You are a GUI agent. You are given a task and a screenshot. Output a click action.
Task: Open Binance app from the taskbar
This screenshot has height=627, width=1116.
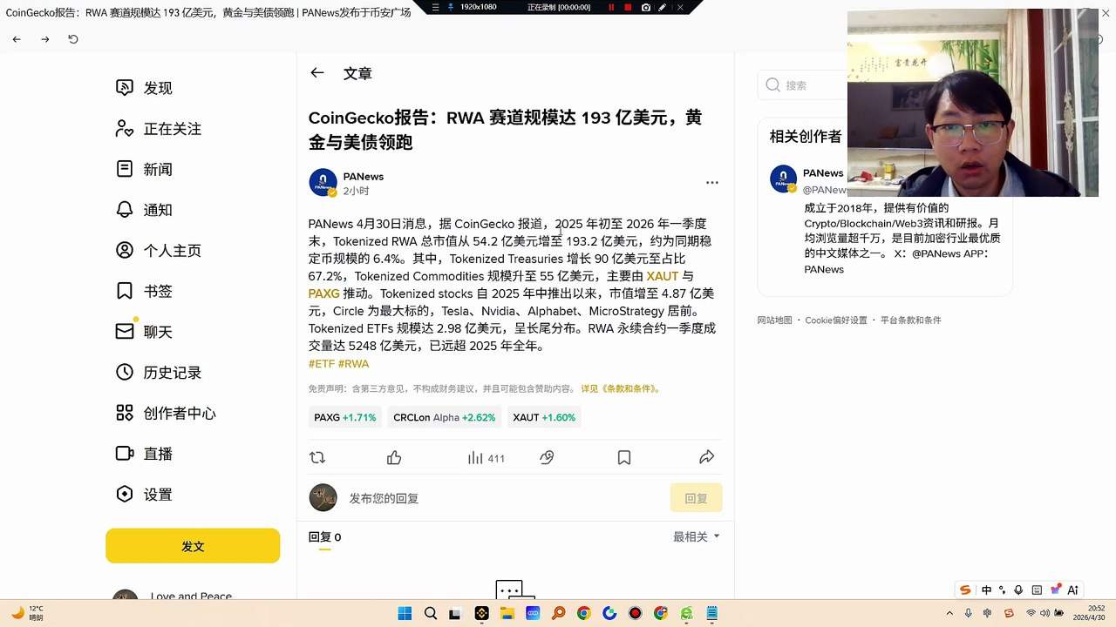481,614
